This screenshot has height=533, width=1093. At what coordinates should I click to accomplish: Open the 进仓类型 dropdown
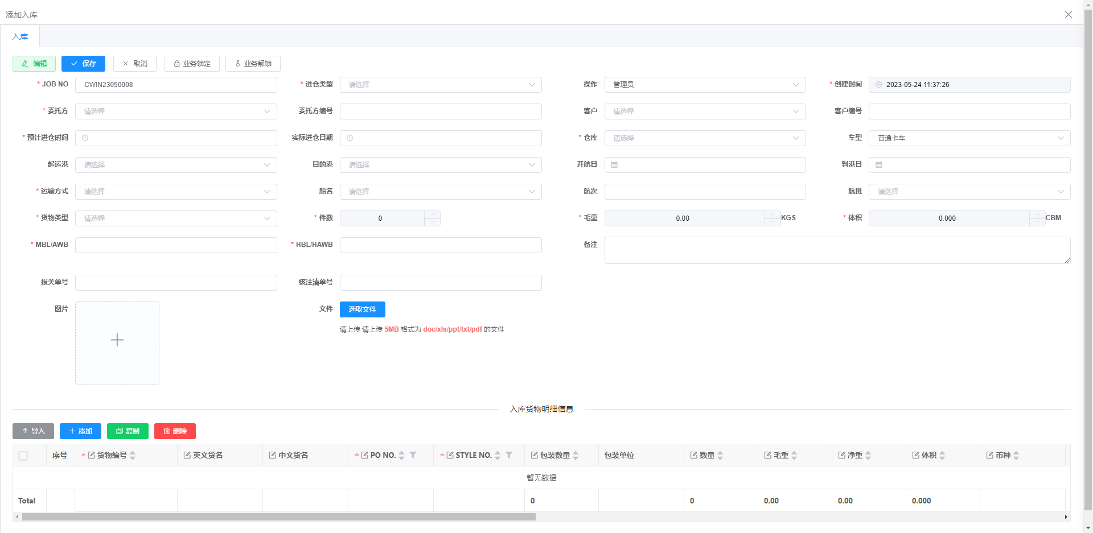[441, 85]
